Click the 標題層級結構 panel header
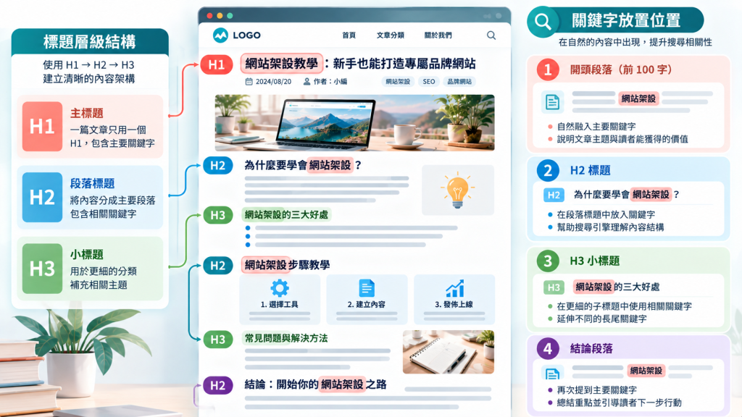 (90, 41)
